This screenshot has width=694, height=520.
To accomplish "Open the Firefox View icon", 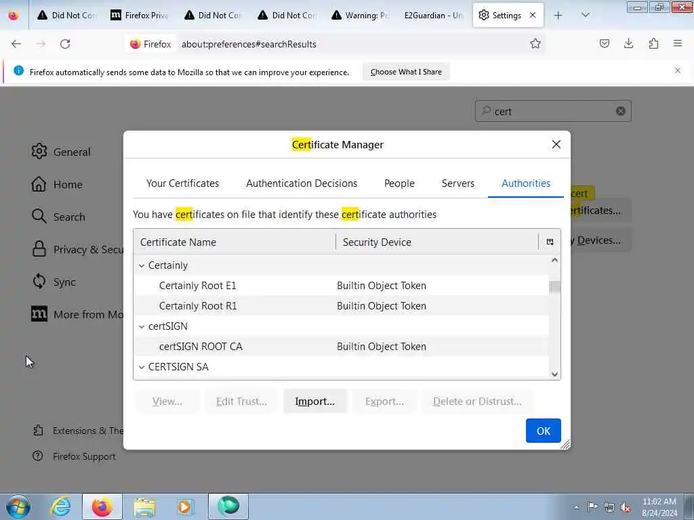I will 14,16.
